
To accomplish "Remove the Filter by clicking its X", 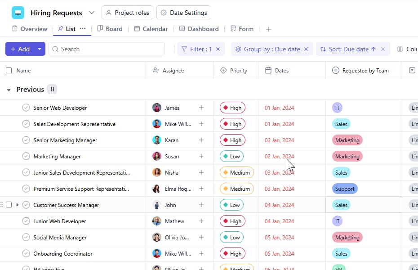I will (x=218, y=49).
